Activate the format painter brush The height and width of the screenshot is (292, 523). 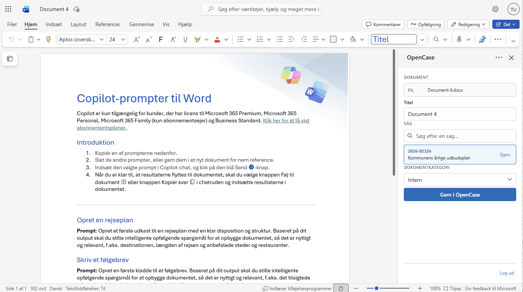(48, 39)
